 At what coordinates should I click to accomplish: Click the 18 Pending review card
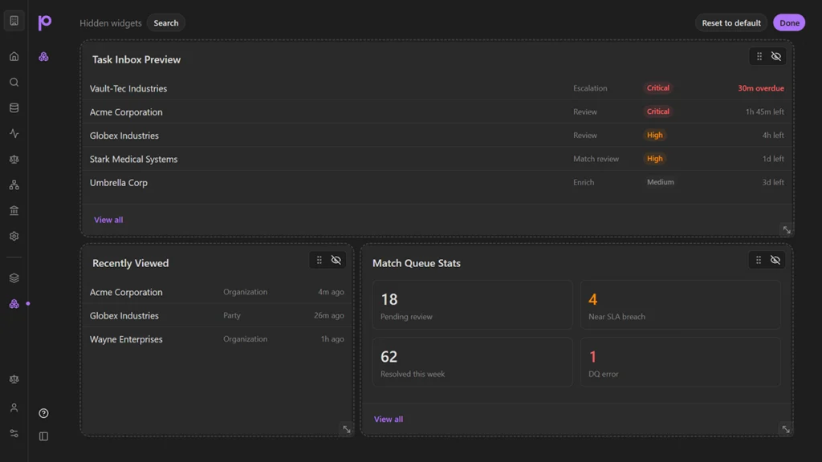click(472, 305)
